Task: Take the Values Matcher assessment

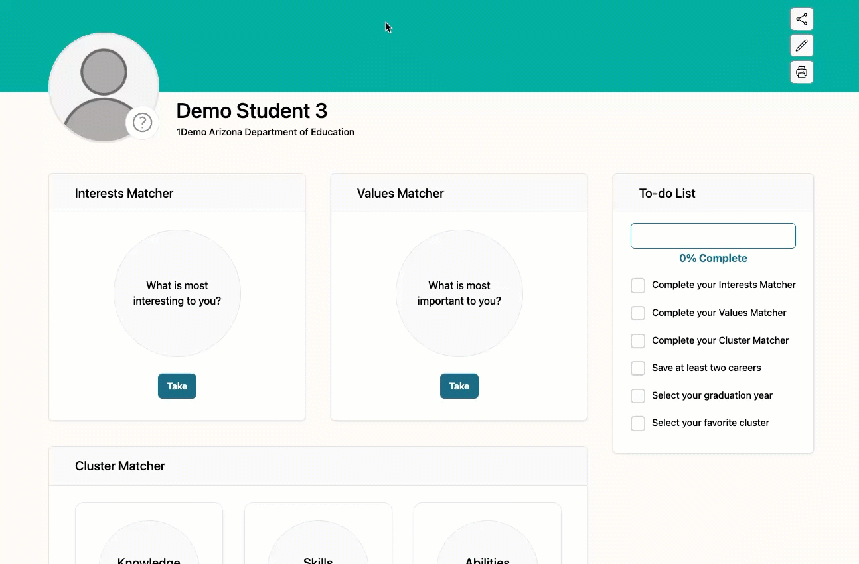Action: (459, 386)
